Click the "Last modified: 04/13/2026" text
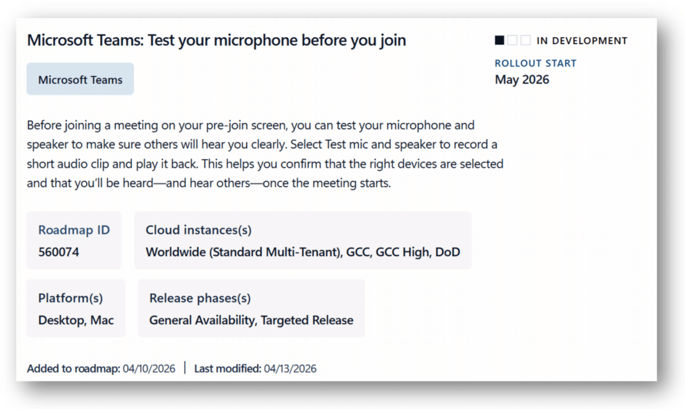 255,368
